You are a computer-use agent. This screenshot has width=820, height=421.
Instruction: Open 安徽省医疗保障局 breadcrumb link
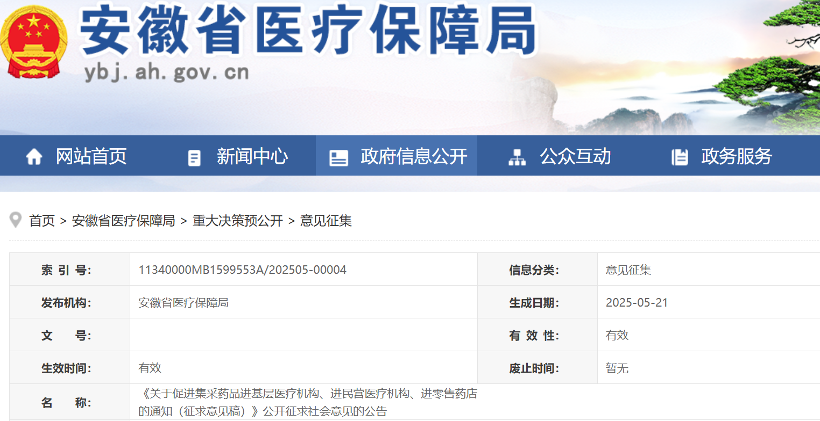click(x=124, y=221)
